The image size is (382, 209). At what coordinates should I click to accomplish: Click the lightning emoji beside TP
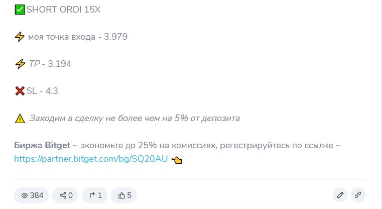20,64
